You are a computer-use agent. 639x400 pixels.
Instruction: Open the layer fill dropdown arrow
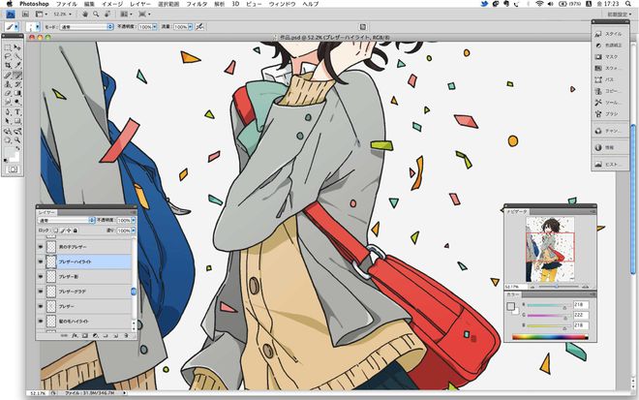tap(134, 231)
